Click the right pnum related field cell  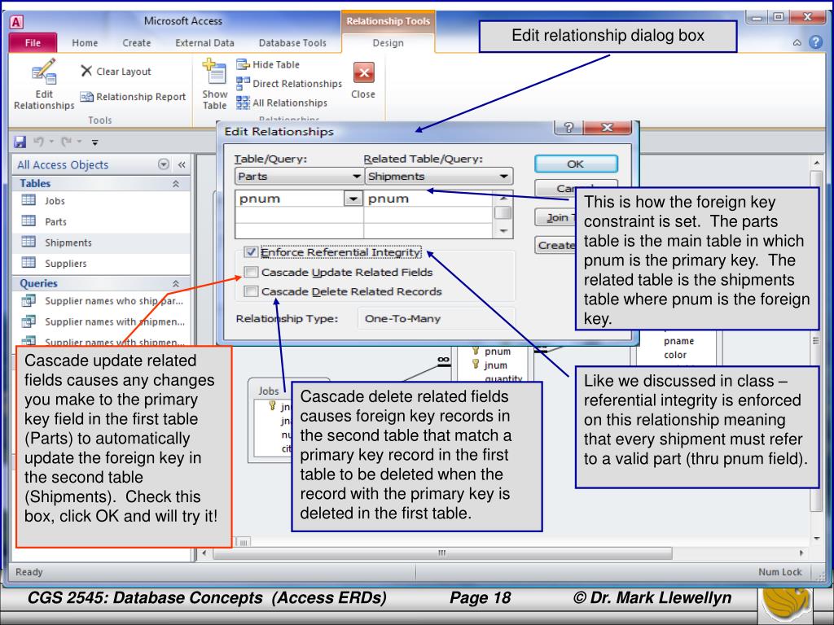pos(428,199)
